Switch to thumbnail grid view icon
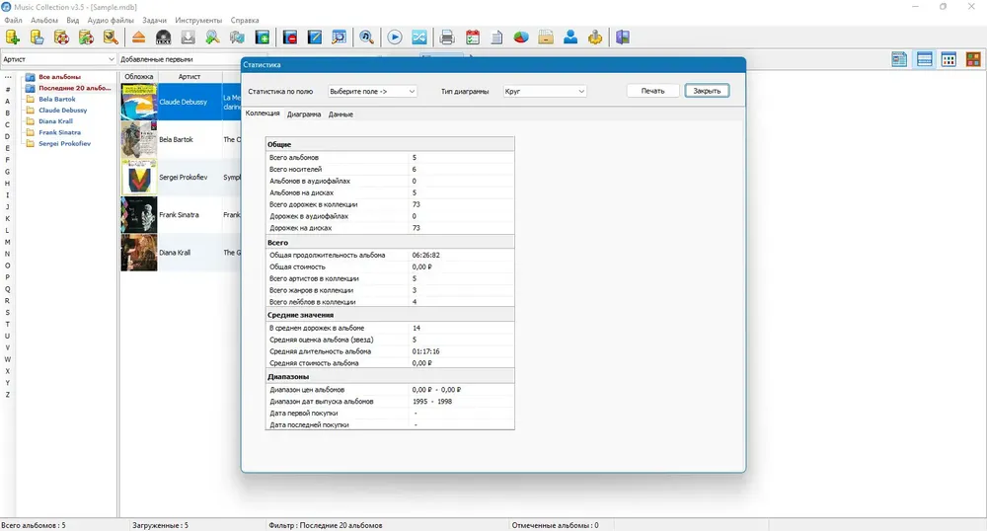This screenshot has height=531, width=987. point(949,60)
